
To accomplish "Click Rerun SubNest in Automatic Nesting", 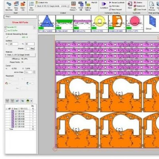I will point(117,2).
